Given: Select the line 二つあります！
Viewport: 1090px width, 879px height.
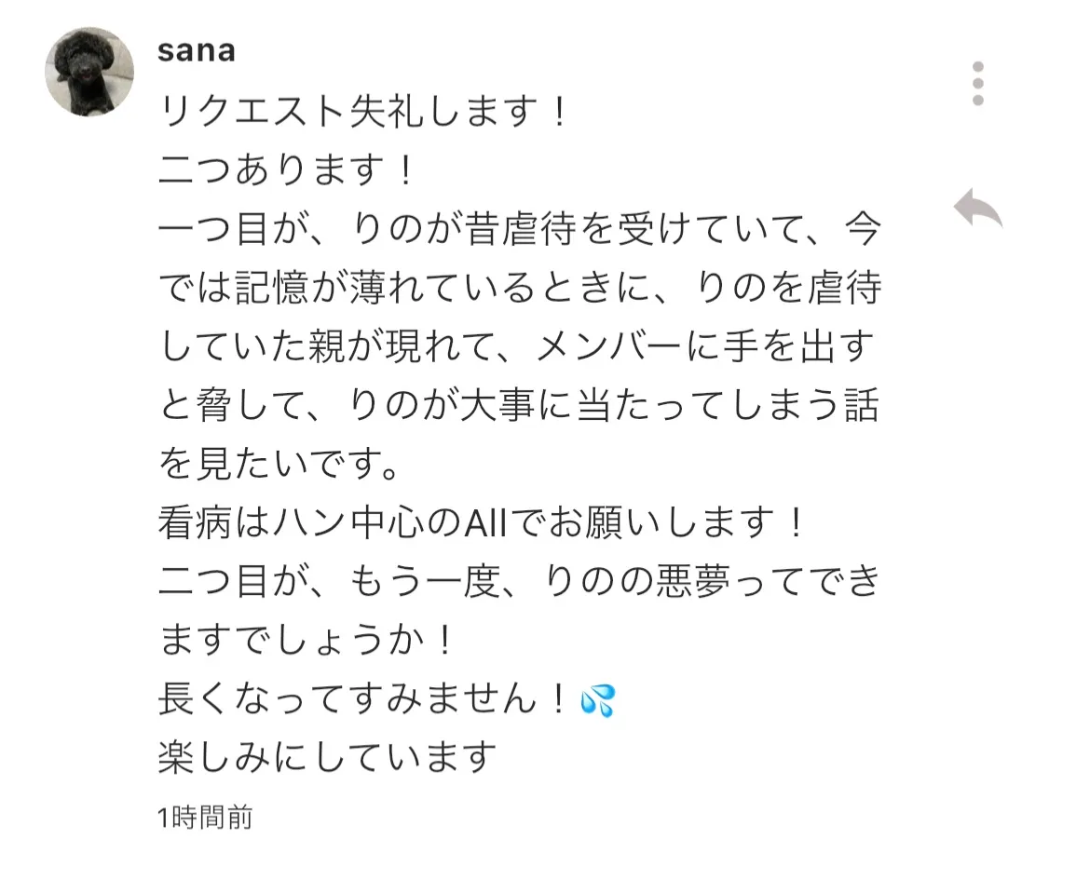Looking at the screenshot, I should click(285, 171).
